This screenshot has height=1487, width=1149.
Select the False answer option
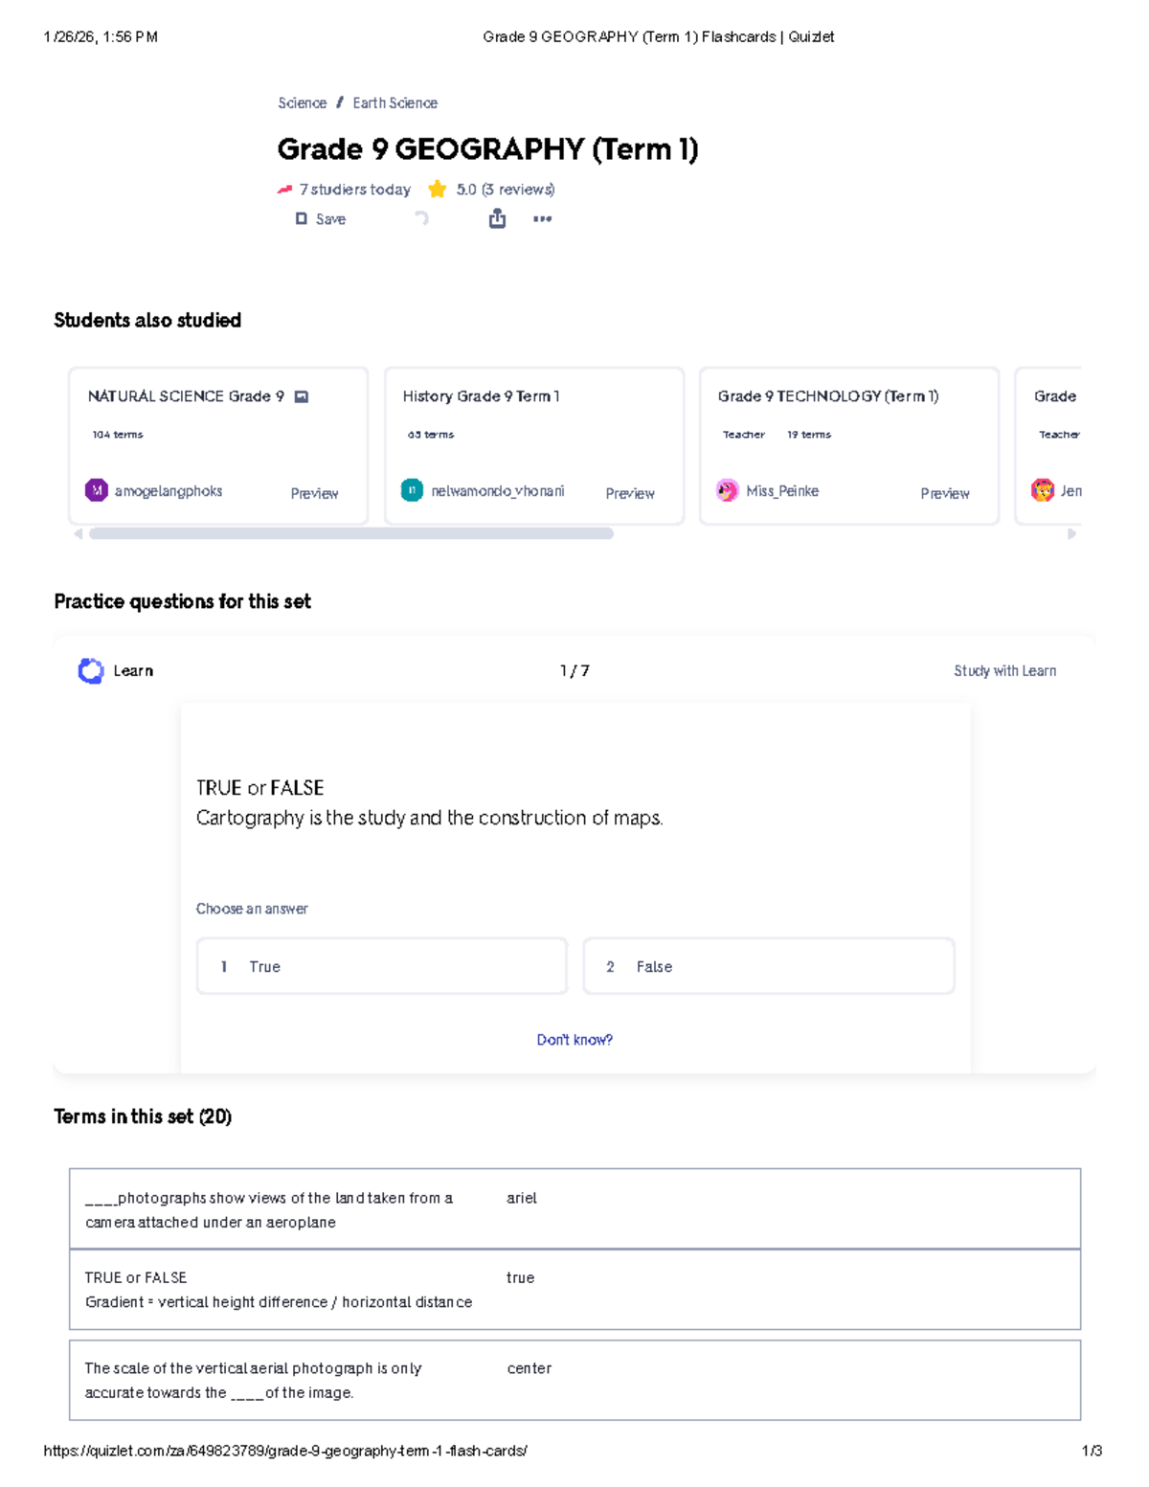[x=769, y=966]
